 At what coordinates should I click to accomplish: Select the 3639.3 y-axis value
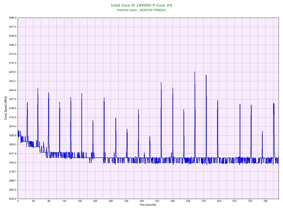point(13,145)
